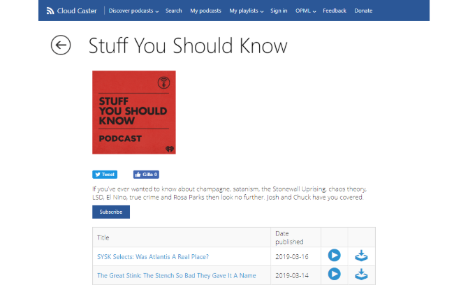The width and height of the screenshot is (468, 285).
Task: Share the podcast with the Tweet button
Action: coord(105,175)
